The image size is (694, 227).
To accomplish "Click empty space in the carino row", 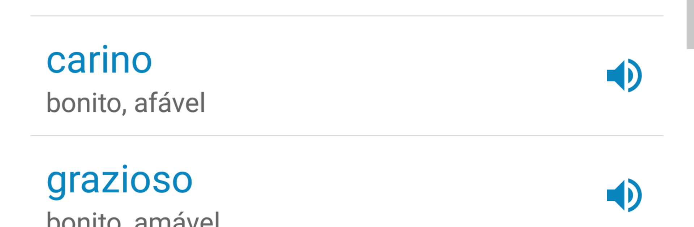I will 398,76.
